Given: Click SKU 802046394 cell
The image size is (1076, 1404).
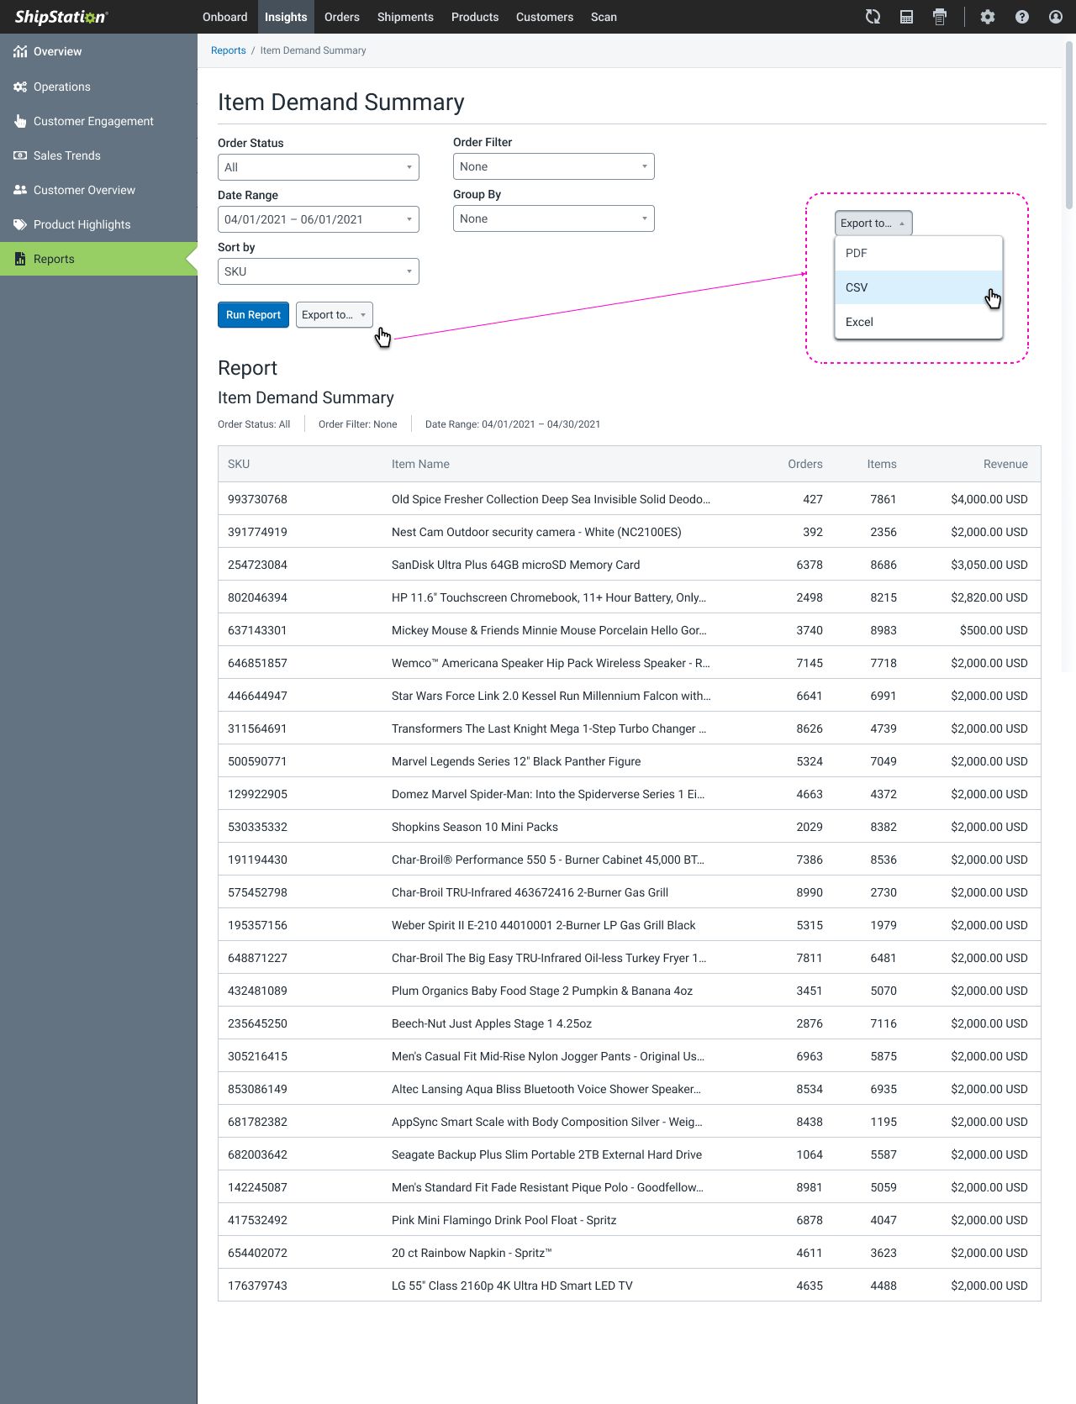Looking at the screenshot, I should point(257,597).
